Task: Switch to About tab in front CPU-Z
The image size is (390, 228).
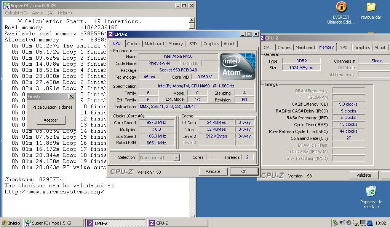Action: click(229, 44)
